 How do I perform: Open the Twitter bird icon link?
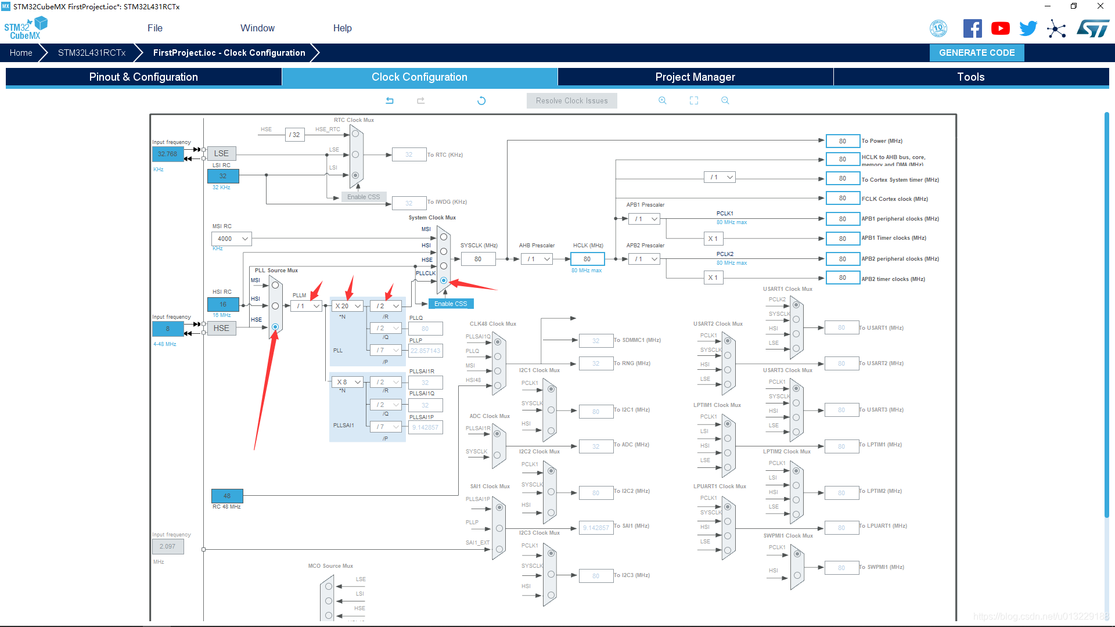tap(1028, 28)
